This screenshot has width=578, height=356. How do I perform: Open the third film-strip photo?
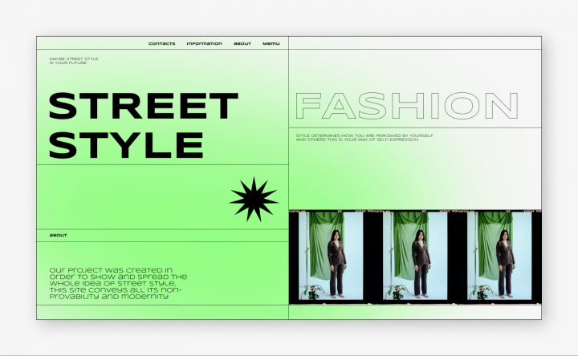pos(499,257)
